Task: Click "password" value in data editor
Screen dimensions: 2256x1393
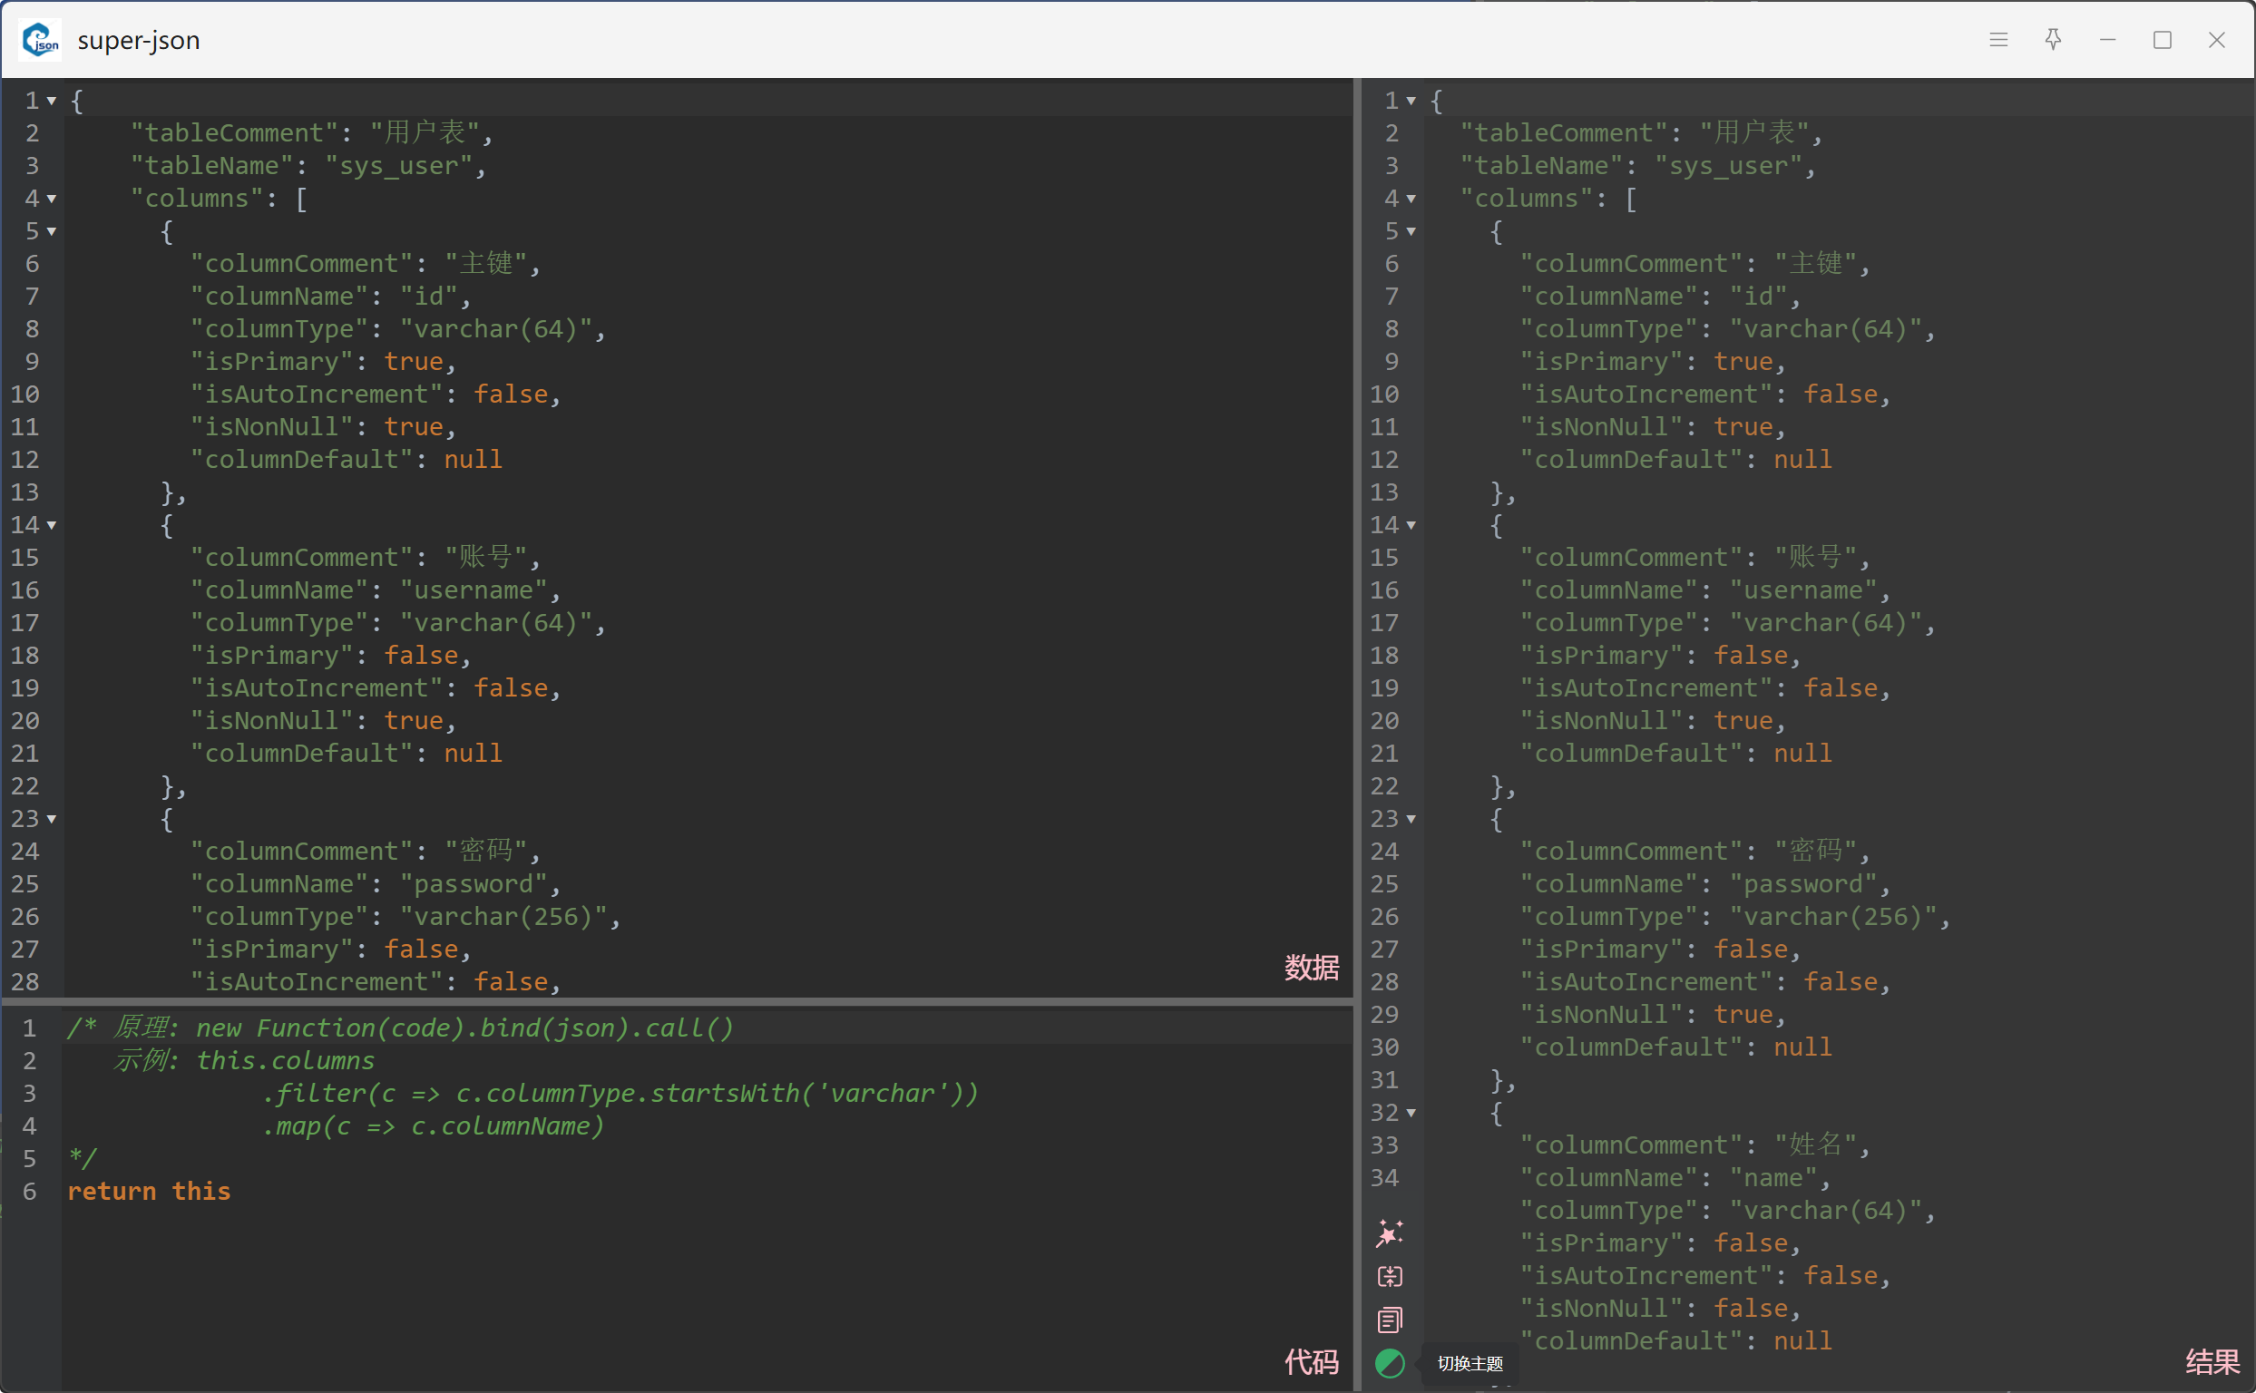Action: (474, 884)
